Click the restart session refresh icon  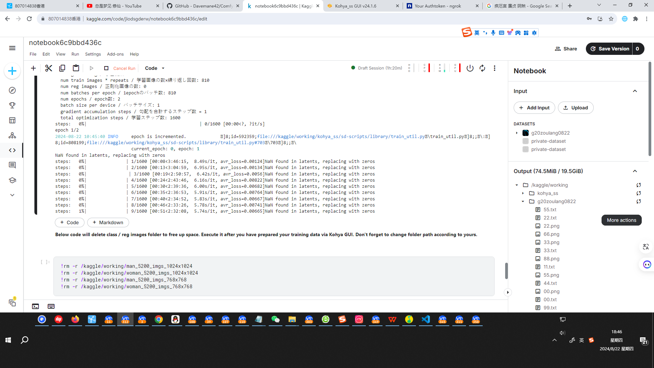click(482, 68)
